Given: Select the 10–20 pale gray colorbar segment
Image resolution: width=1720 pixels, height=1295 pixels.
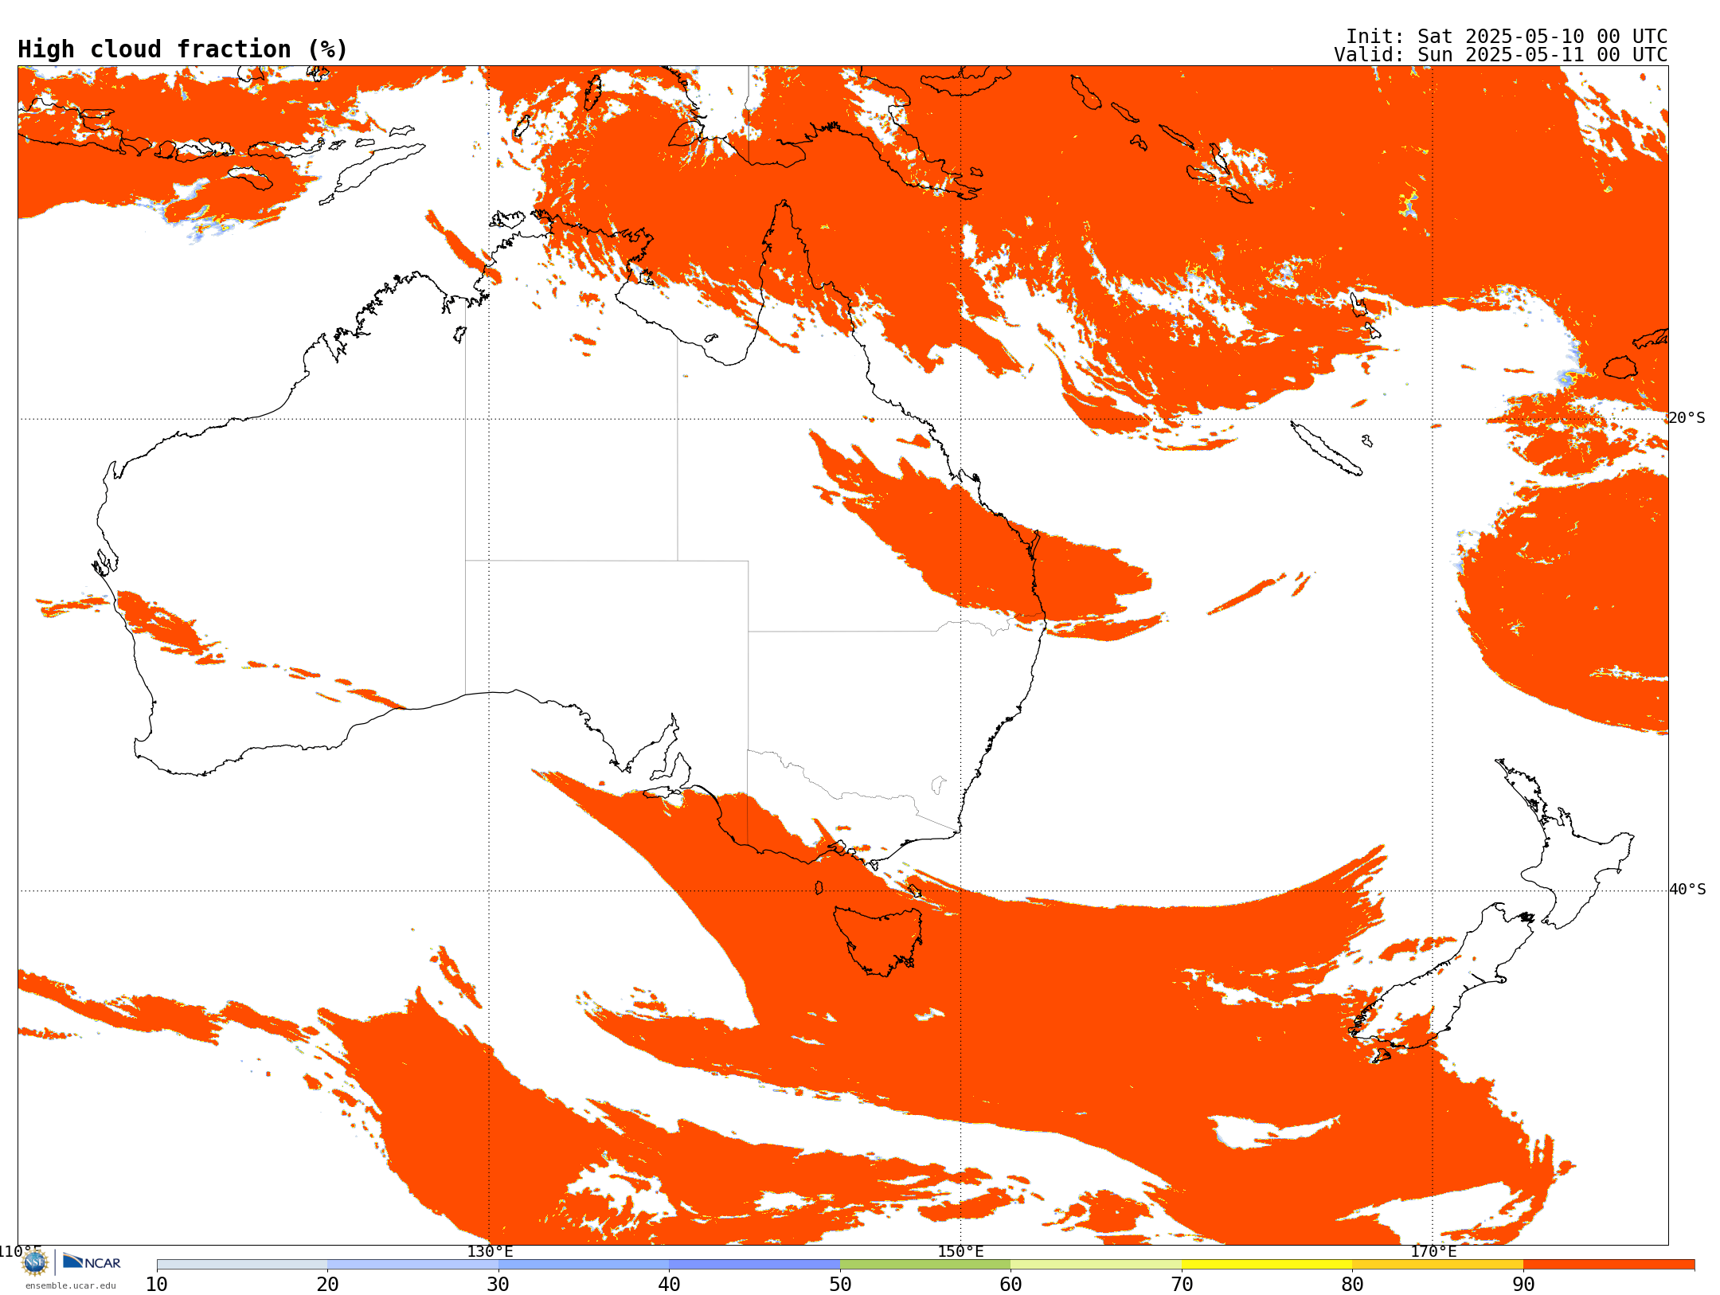Looking at the screenshot, I should pyautogui.click(x=242, y=1265).
